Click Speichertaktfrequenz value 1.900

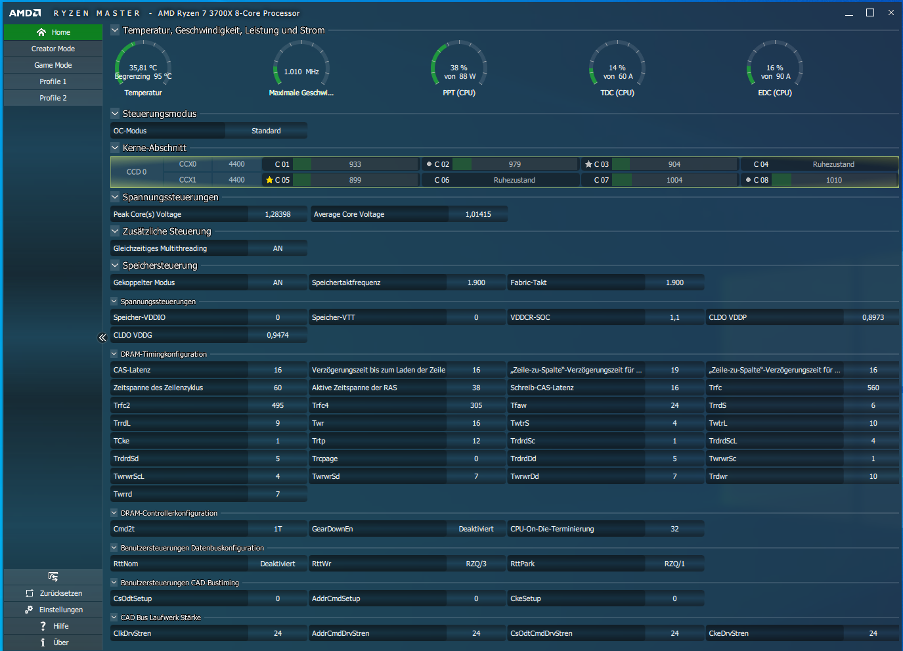click(476, 282)
